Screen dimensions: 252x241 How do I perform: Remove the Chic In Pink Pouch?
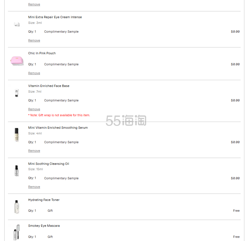tap(34, 73)
